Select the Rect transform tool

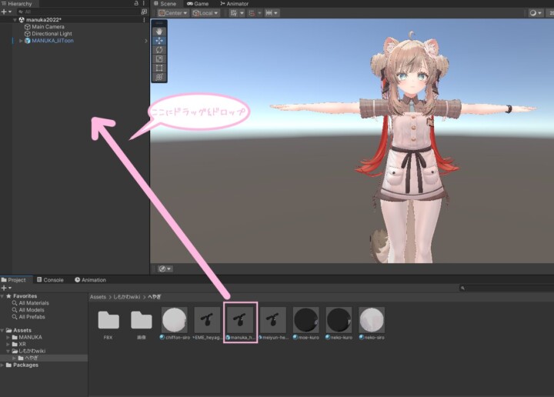159,68
